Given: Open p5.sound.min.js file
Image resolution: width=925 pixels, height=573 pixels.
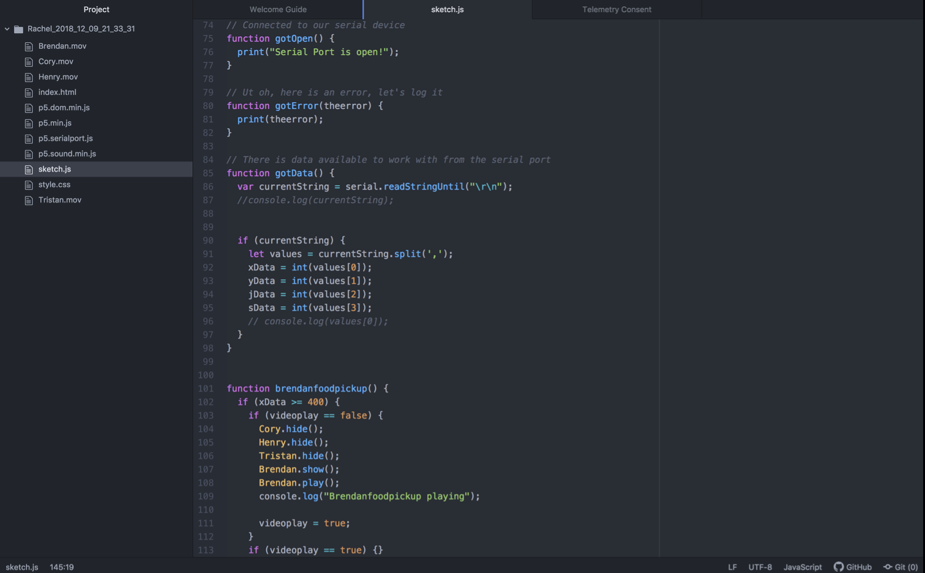Looking at the screenshot, I should [x=67, y=153].
